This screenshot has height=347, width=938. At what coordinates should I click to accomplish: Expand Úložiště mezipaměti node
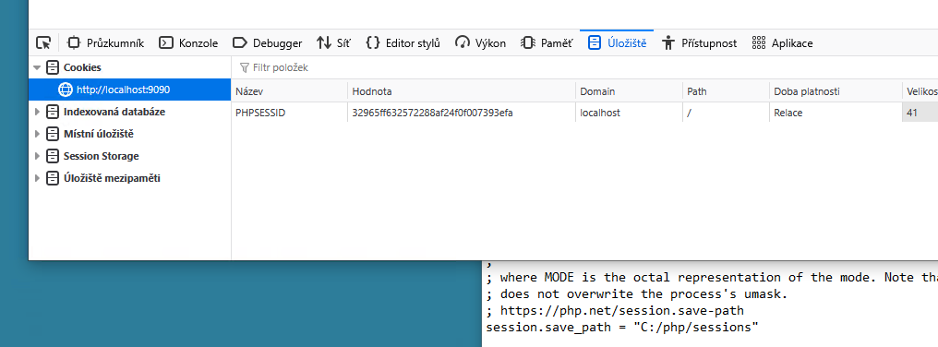[x=37, y=178]
